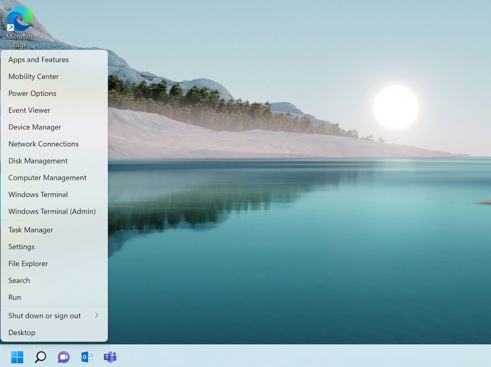
Task: Open Computer Management
Action: (x=48, y=178)
